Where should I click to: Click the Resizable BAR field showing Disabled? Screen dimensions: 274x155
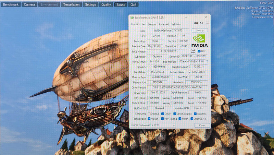(x=199, y=108)
